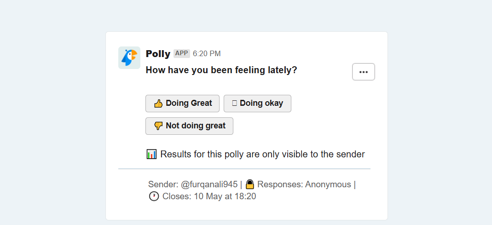Click the Closes: 10 May at 18:20 text

[x=209, y=197]
